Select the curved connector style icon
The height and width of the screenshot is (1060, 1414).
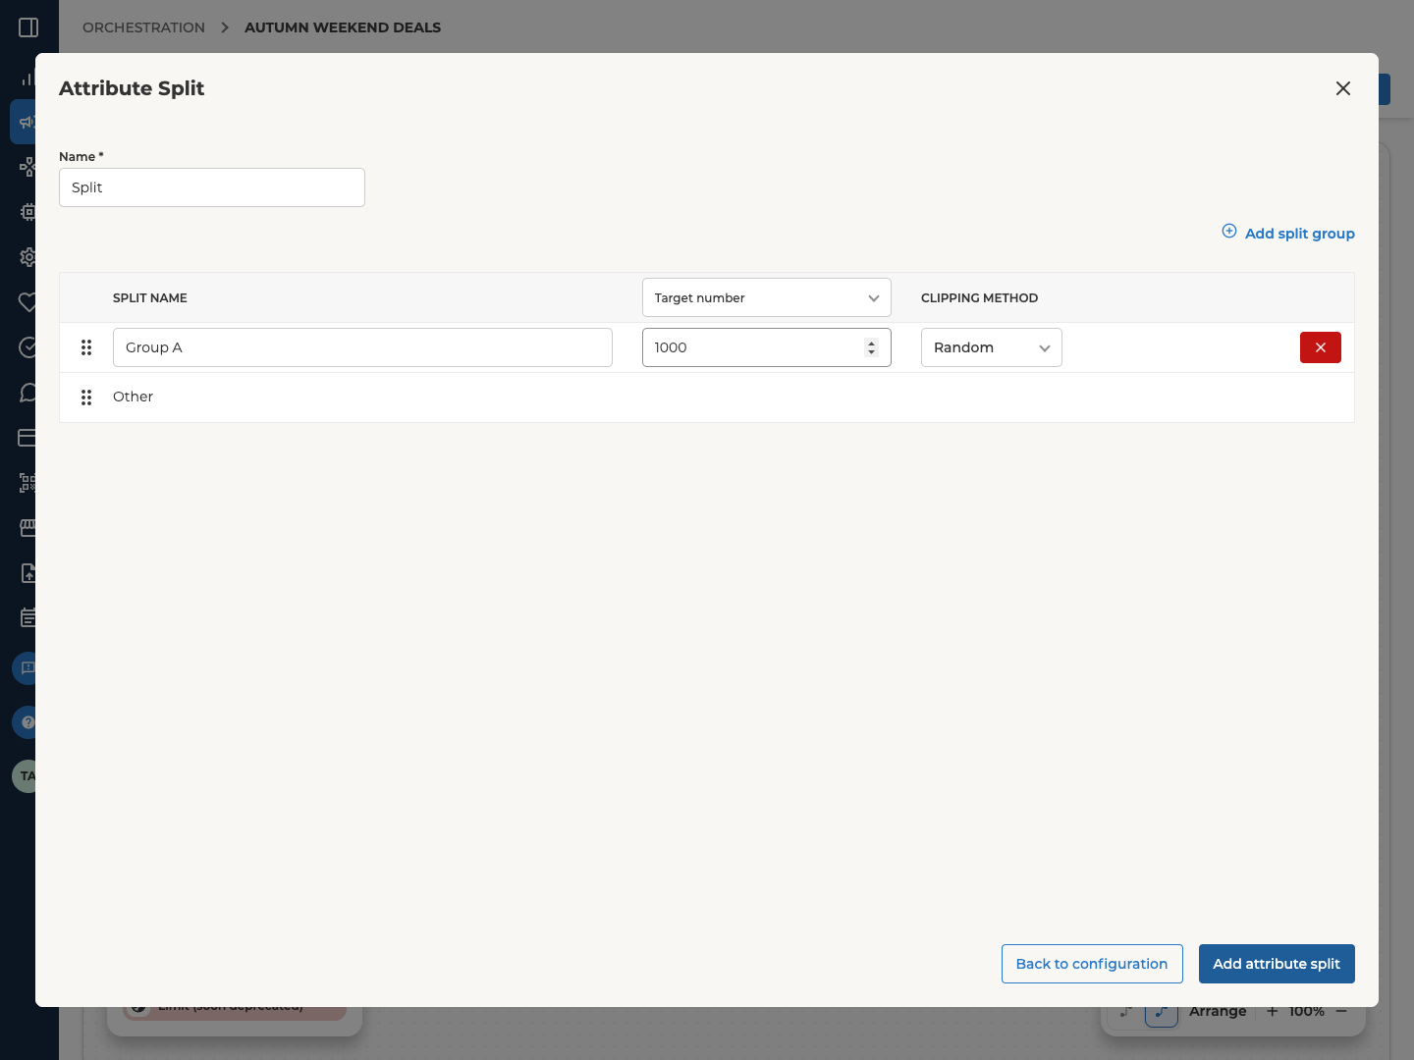[1162, 1015]
